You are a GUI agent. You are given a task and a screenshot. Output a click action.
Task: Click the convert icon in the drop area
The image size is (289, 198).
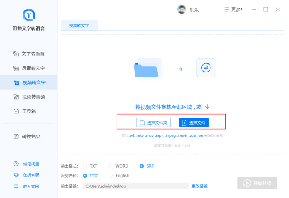click(205, 68)
